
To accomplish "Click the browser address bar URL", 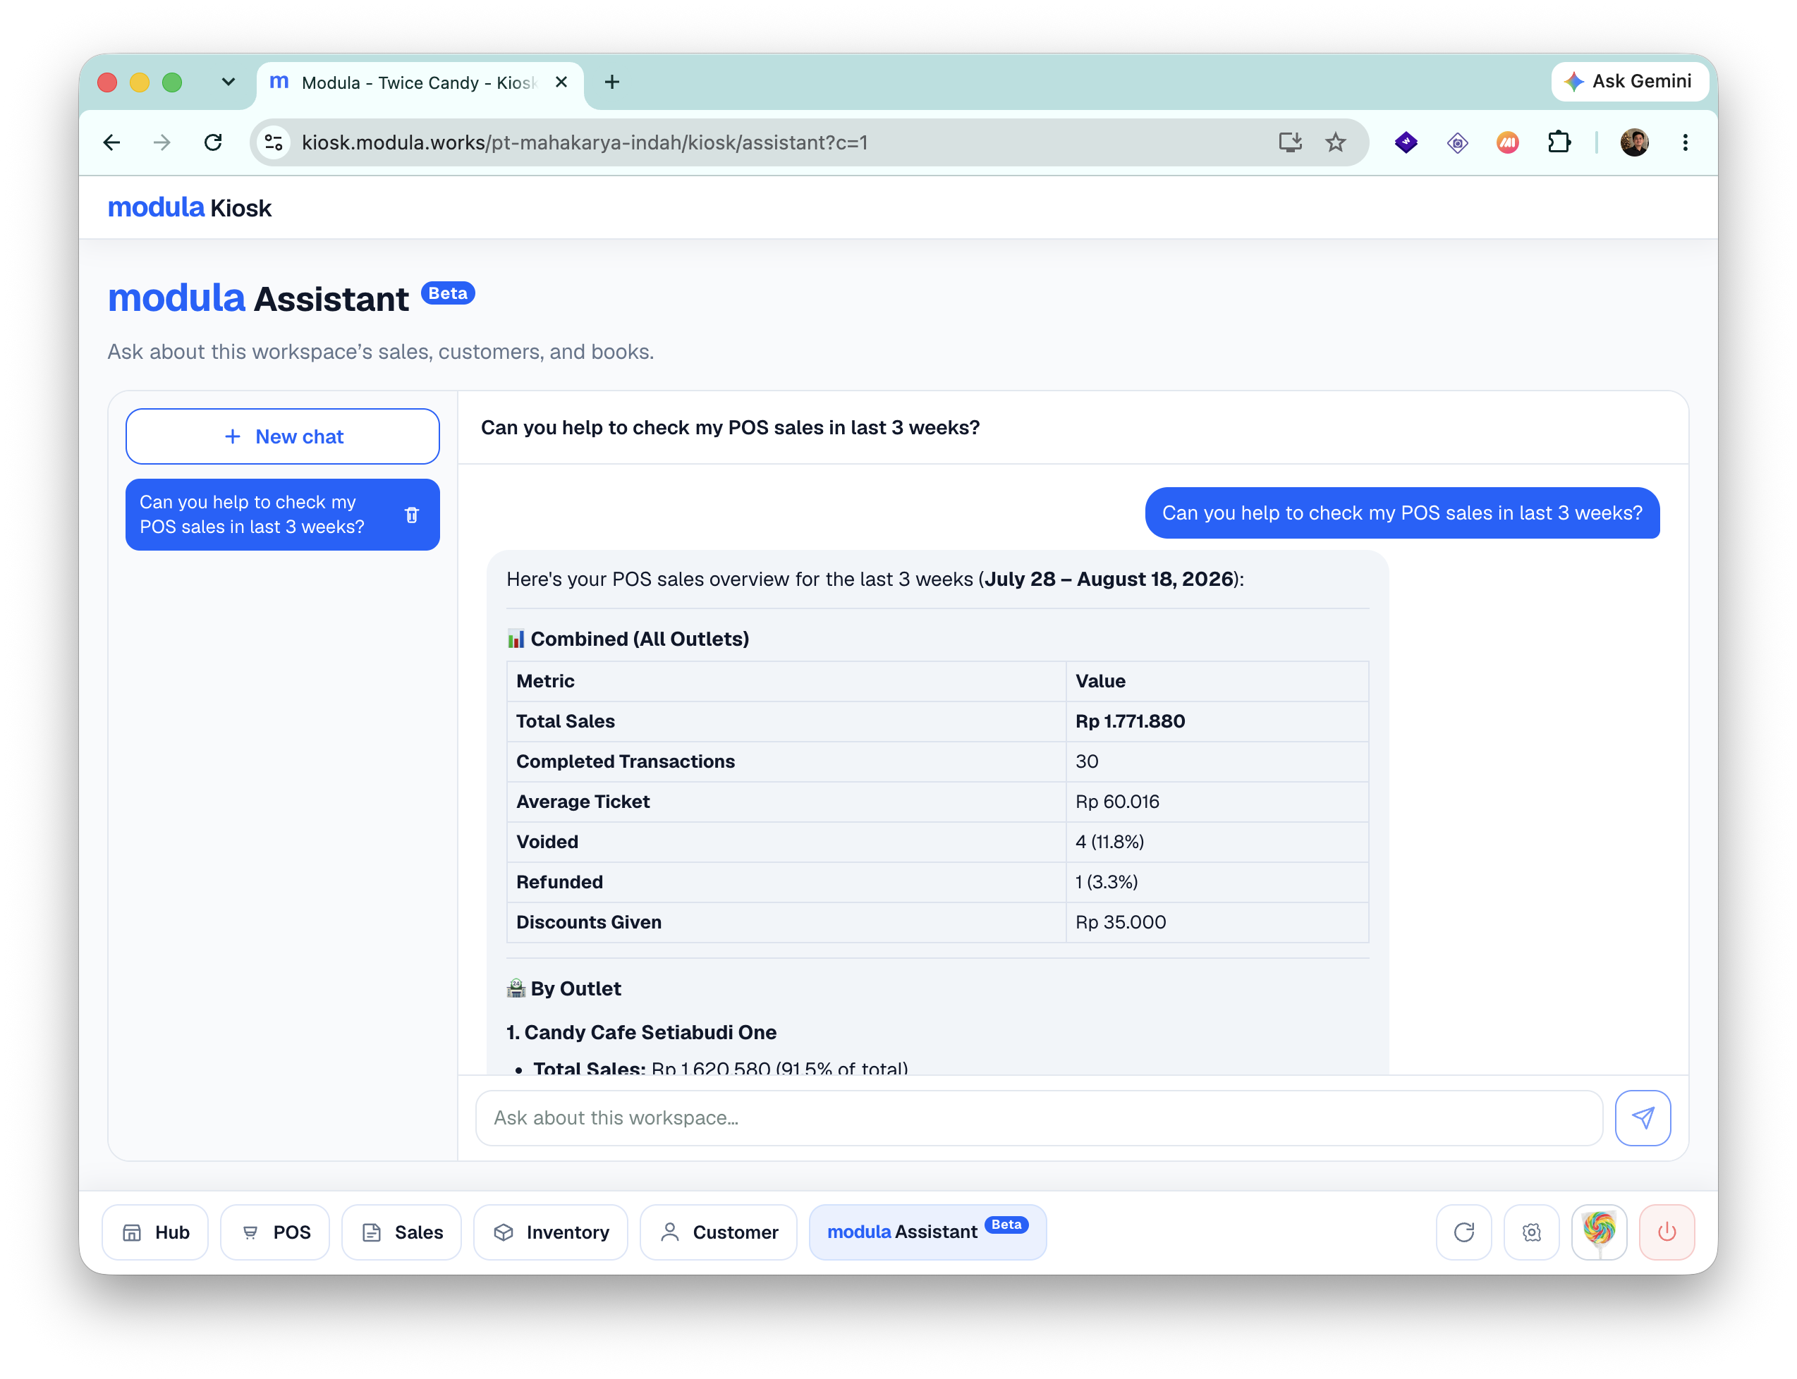I will [585, 143].
